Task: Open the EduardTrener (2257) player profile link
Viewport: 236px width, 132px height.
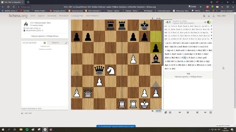Action: (34, 30)
